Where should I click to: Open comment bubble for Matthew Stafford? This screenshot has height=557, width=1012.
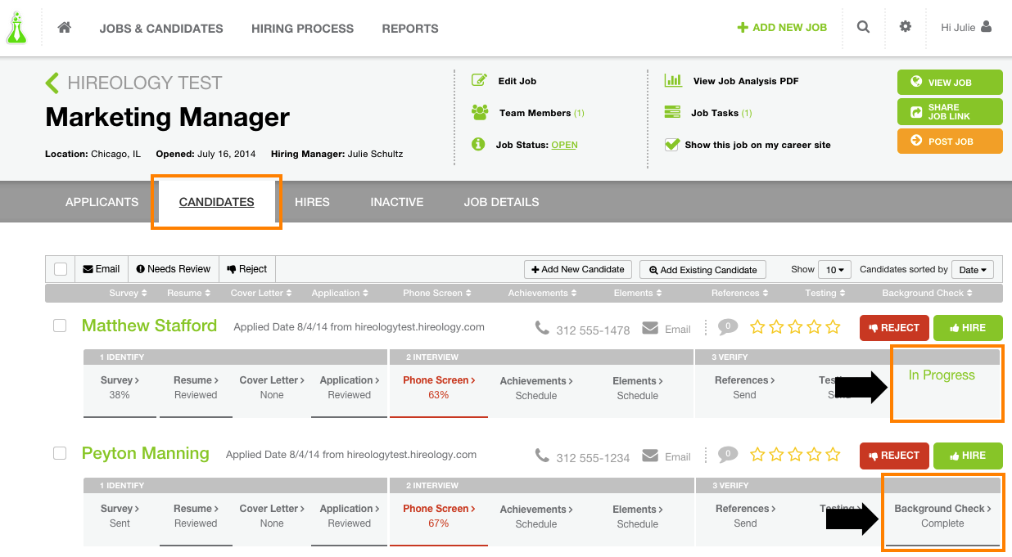(727, 326)
